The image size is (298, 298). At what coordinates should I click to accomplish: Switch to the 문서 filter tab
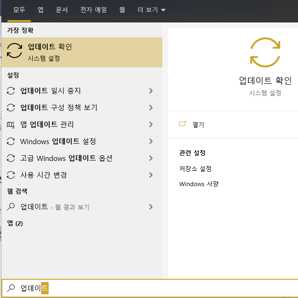62,10
